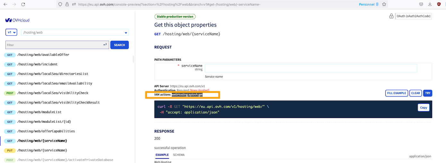The image size is (446, 163).
Task: Select POST /hosting/web/localSeo/visibilityCheck endpoint
Action: pyautogui.click(x=53, y=93)
